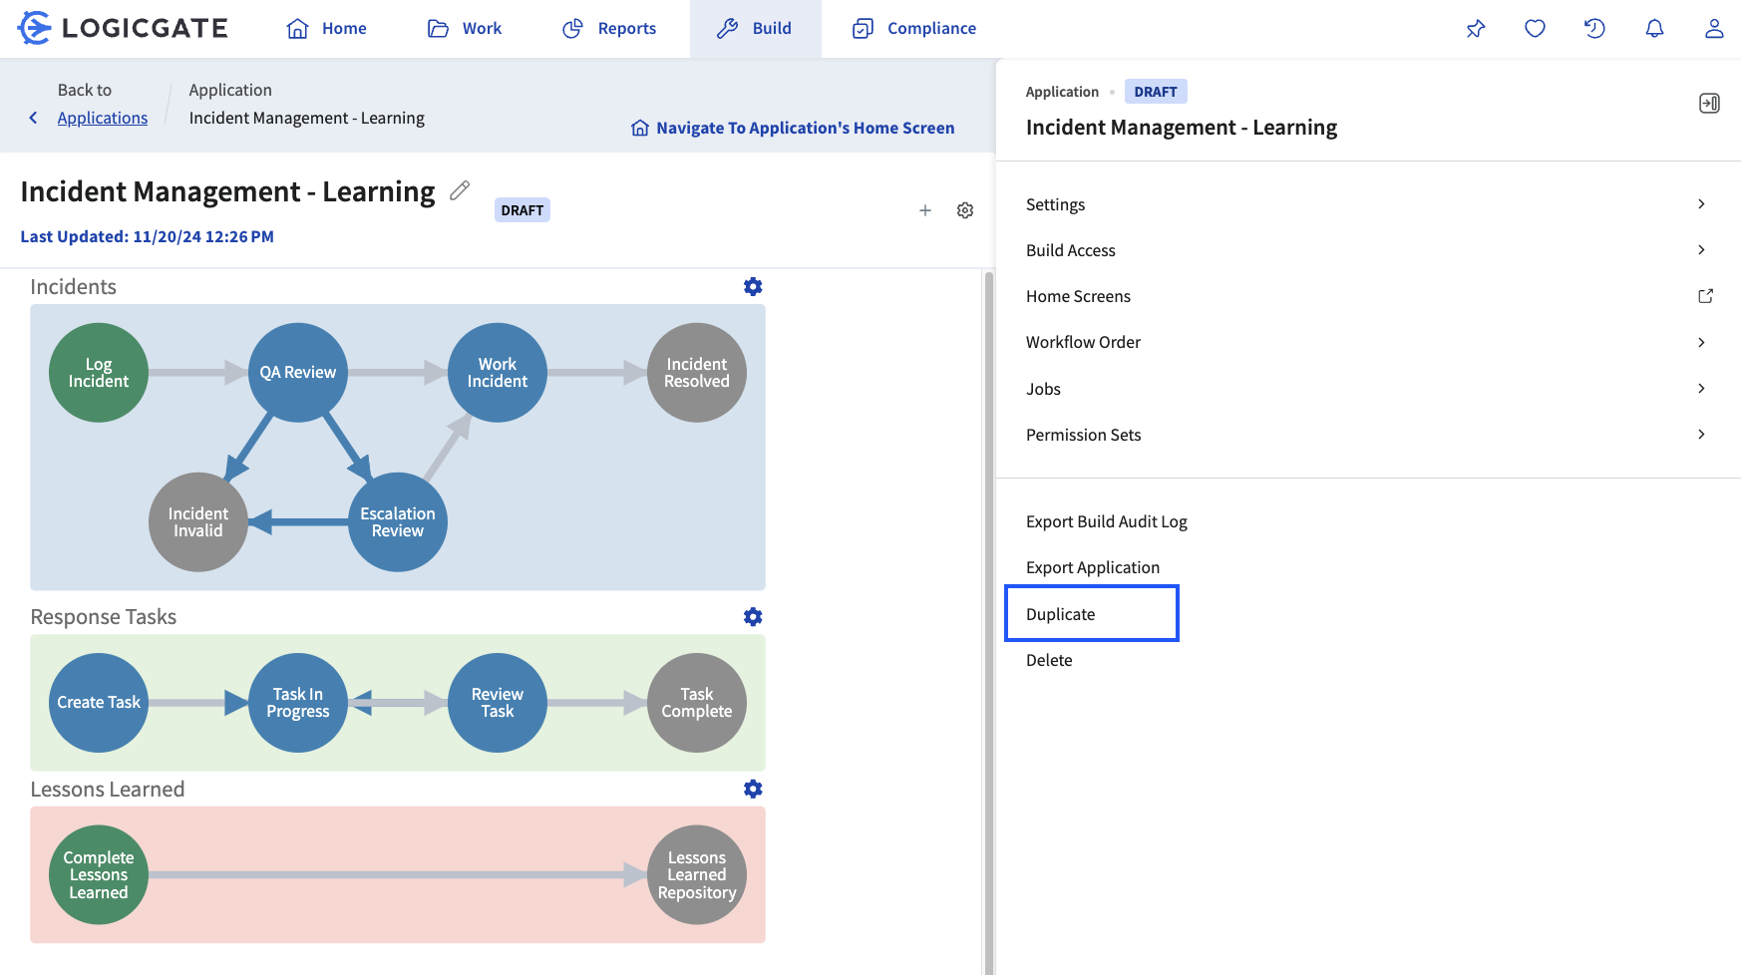Open the Lessons Learned workflow gear settings

(x=753, y=790)
